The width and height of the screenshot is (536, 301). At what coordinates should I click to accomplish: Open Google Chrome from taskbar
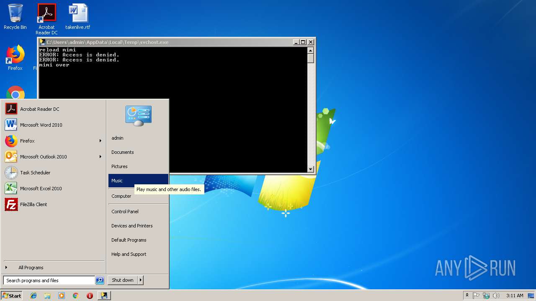point(75,296)
